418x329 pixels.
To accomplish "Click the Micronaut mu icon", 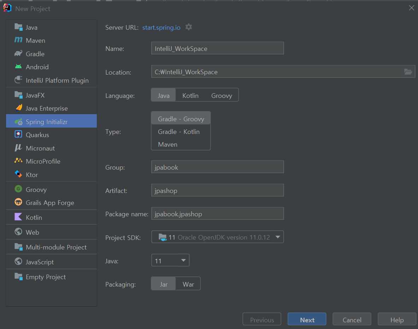I will click(x=18, y=148).
